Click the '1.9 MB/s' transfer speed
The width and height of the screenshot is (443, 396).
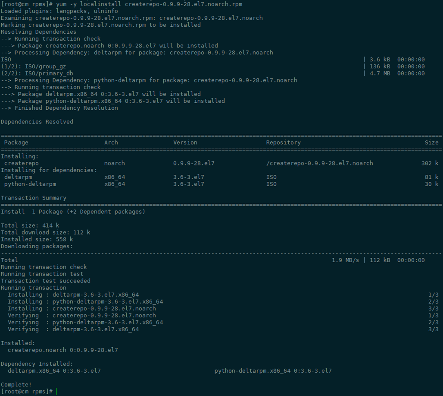click(345, 260)
